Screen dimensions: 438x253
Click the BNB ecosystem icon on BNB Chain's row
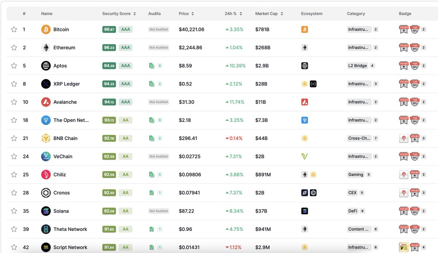[304, 138]
